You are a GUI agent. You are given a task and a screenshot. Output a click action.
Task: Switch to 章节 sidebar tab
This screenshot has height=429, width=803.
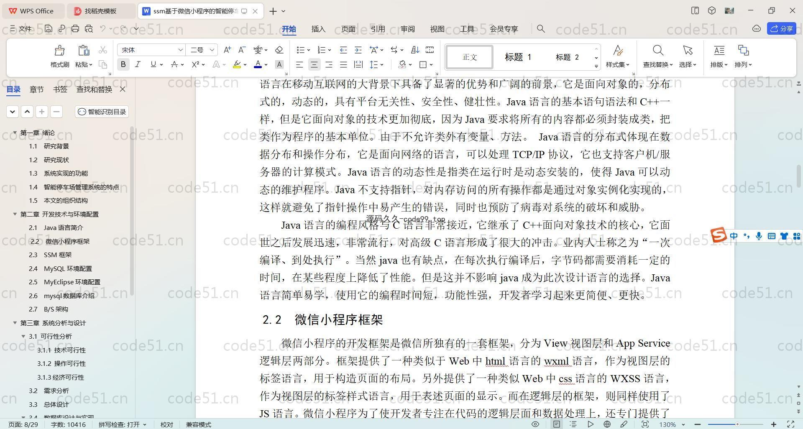(x=36, y=89)
